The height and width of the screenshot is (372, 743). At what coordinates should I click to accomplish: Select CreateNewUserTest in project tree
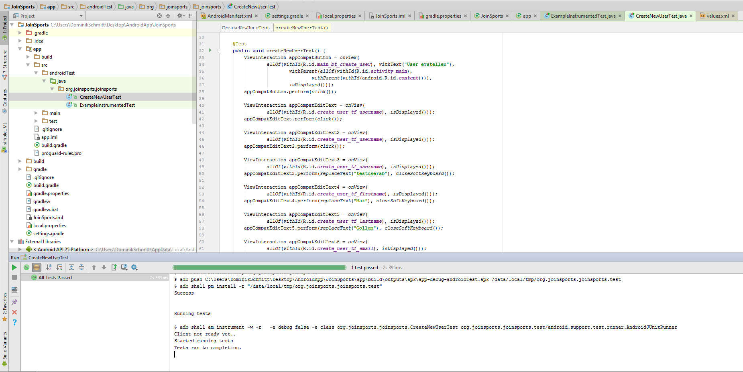100,97
